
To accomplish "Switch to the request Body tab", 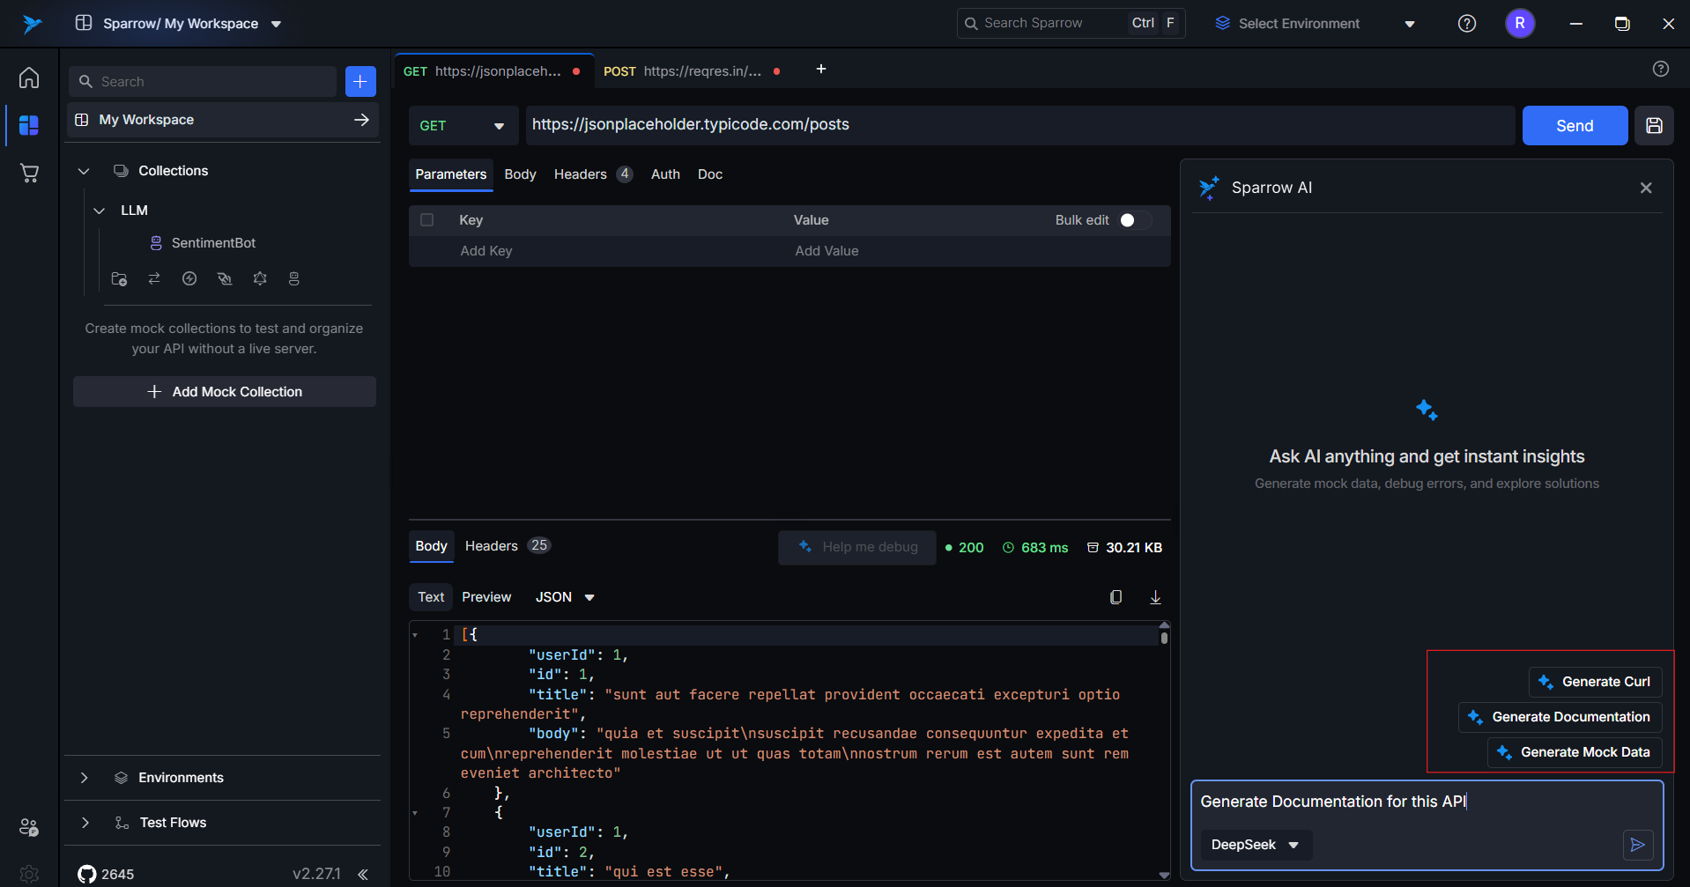I will 520,174.
